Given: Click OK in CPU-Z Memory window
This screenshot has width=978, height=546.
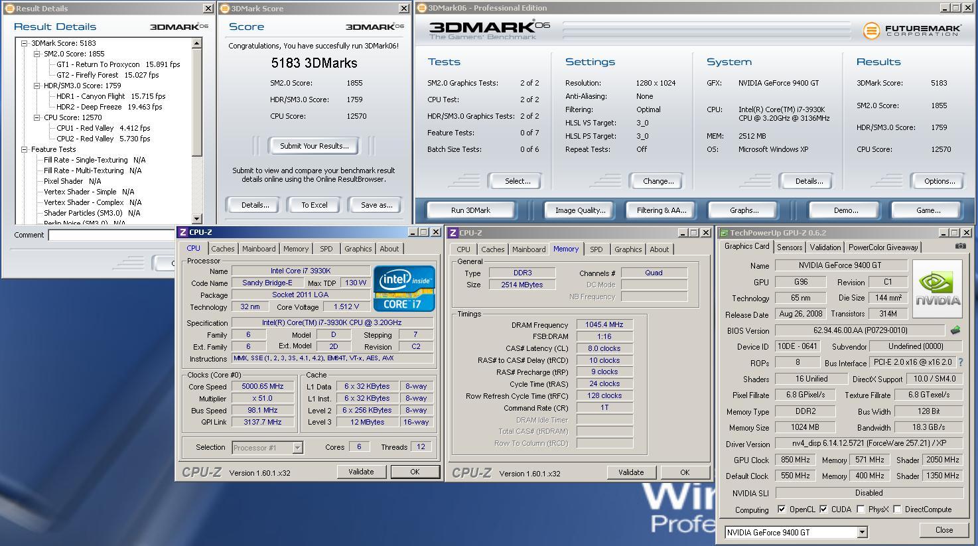Looking at the screenshot, I should pos(684,472).
